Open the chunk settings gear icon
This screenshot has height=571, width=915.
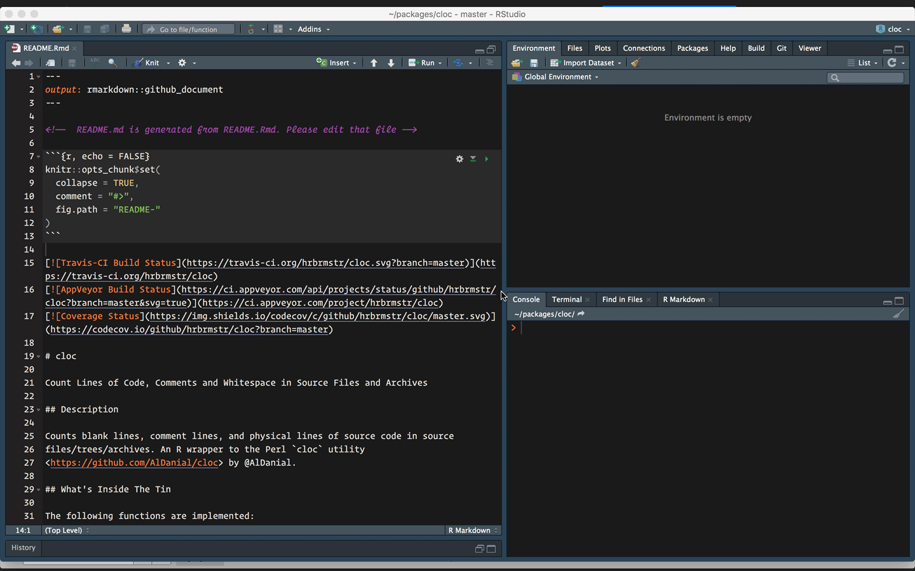point(459,159)
